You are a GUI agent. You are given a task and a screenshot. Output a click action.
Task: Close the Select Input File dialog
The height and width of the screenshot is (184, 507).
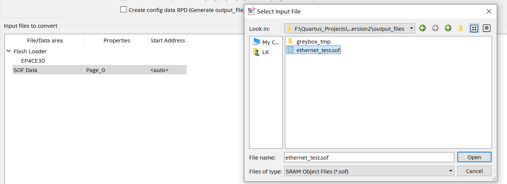(x=489, y=11)
